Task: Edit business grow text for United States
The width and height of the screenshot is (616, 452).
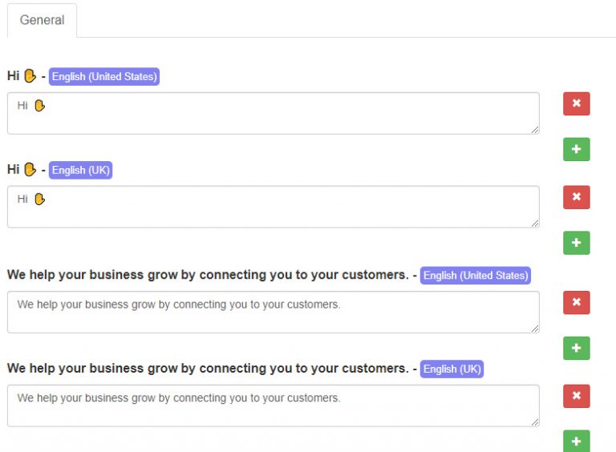Action: tap(273, 312)
